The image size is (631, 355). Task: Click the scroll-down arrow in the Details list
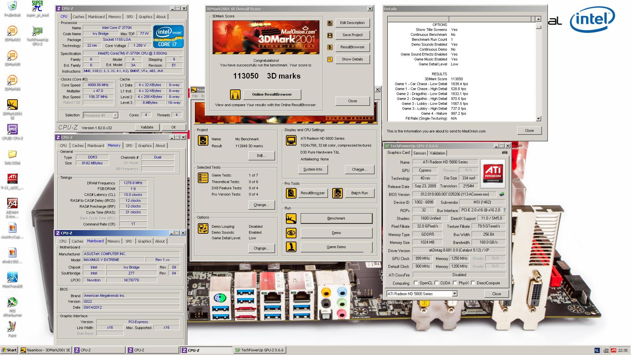coord(538,119)
